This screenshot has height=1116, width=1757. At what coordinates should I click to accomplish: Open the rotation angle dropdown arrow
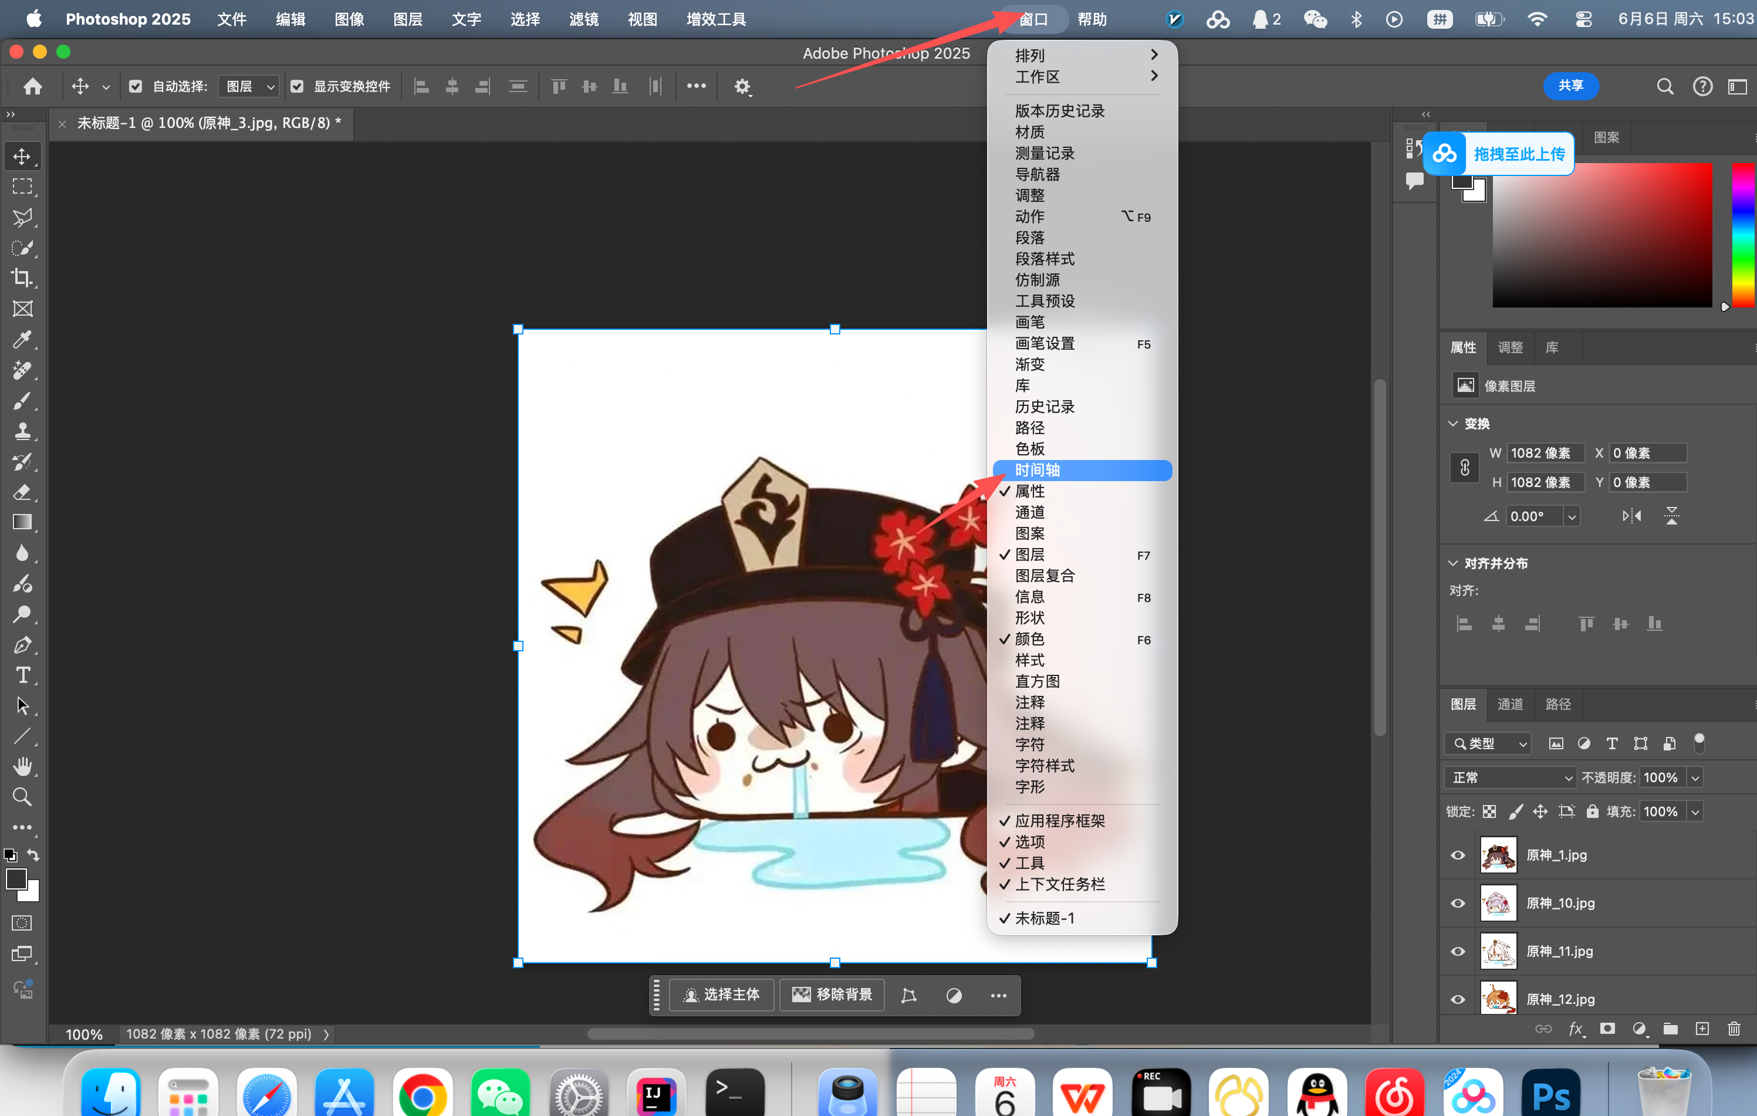tap(1572, 516)
